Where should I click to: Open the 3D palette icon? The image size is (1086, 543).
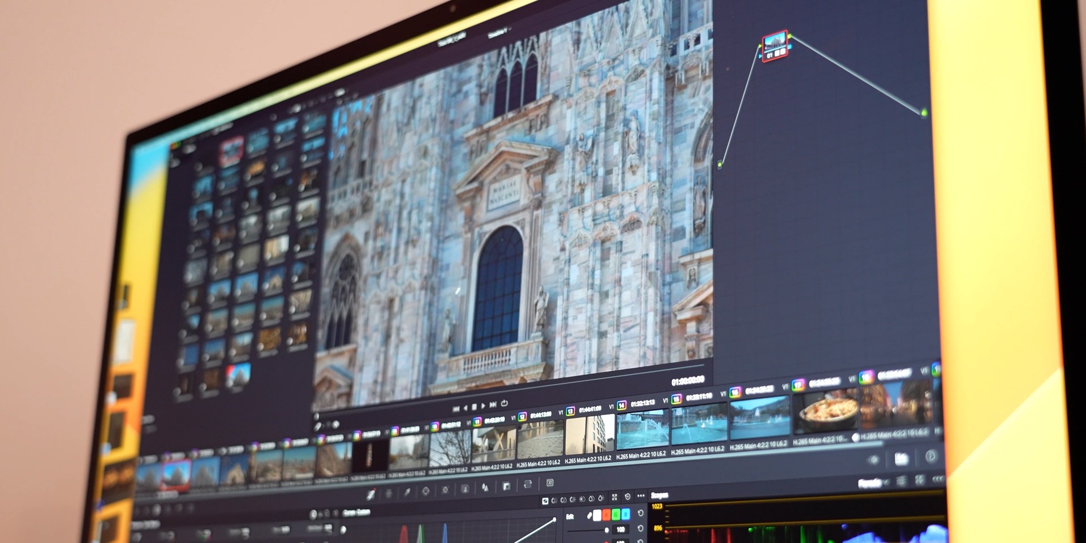pos(550,483)
